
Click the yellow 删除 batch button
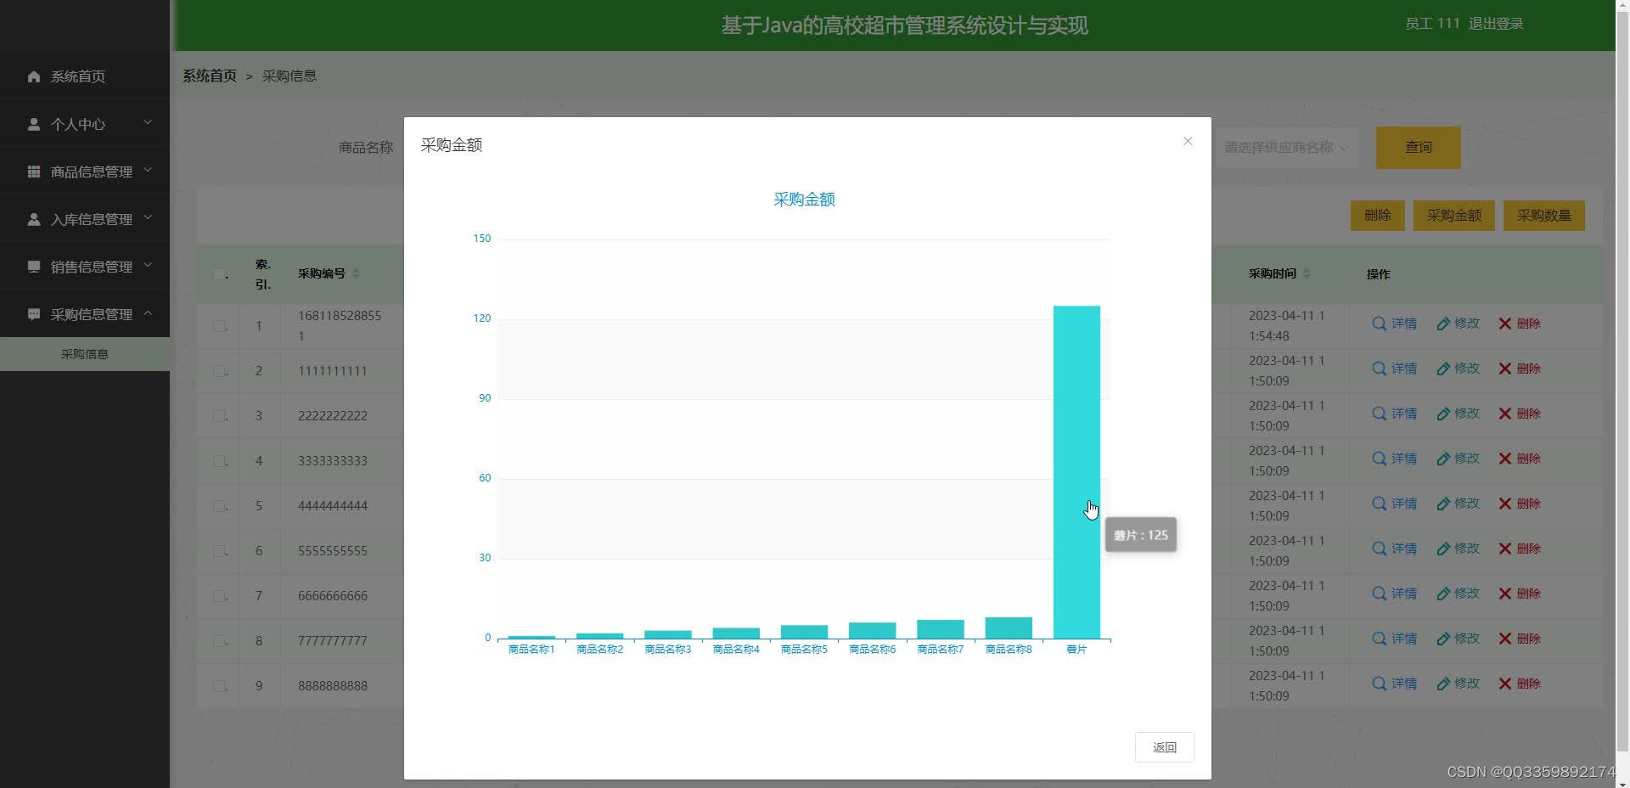tap(1377, 216)
